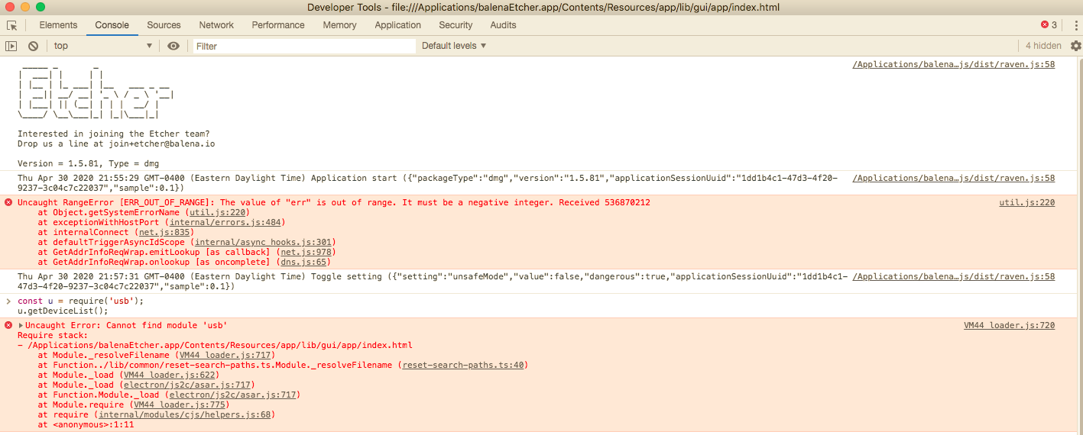The image size is (1083, 435).
Task: Open the Sources tab
Action: pyautogui.click(x=164, y=25)
